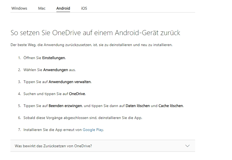
Task: Switch to the Mac tab
Action: click(42, 8)
